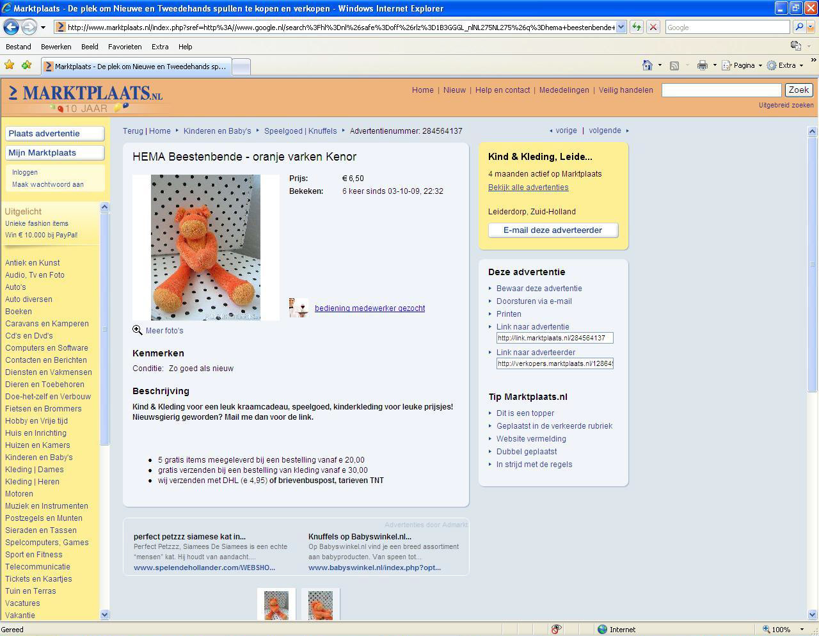Open the new blank tab
819x636 pixels.
click(x=241, y=67)
